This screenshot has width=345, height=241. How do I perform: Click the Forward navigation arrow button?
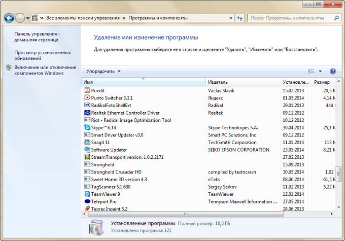[x=20, y=18]
